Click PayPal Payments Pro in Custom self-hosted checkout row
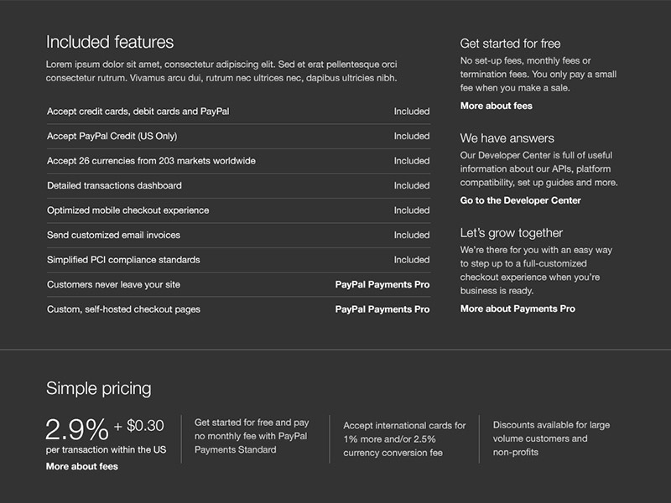Viewport: 671px width, 503px height. pos(382,309)
